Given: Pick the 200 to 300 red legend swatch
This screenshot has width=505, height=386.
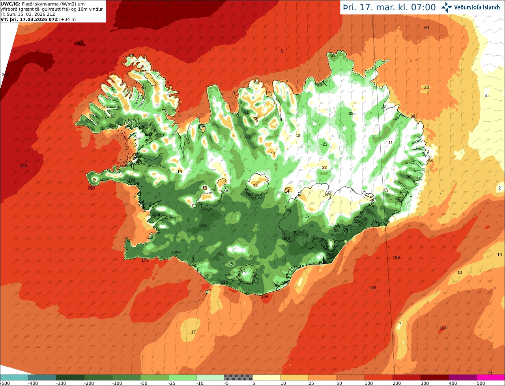Looking at the screenshot, I should 406,377.
